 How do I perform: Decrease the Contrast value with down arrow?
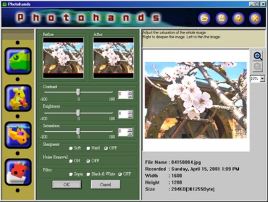(x=130, y=96)
